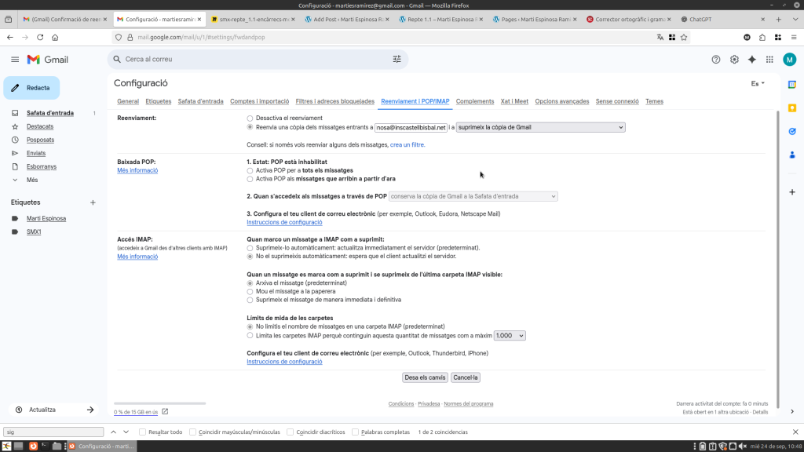Select 'Mou el missatge a la paperera'
804x452 pixels.
tap(250, 291)
